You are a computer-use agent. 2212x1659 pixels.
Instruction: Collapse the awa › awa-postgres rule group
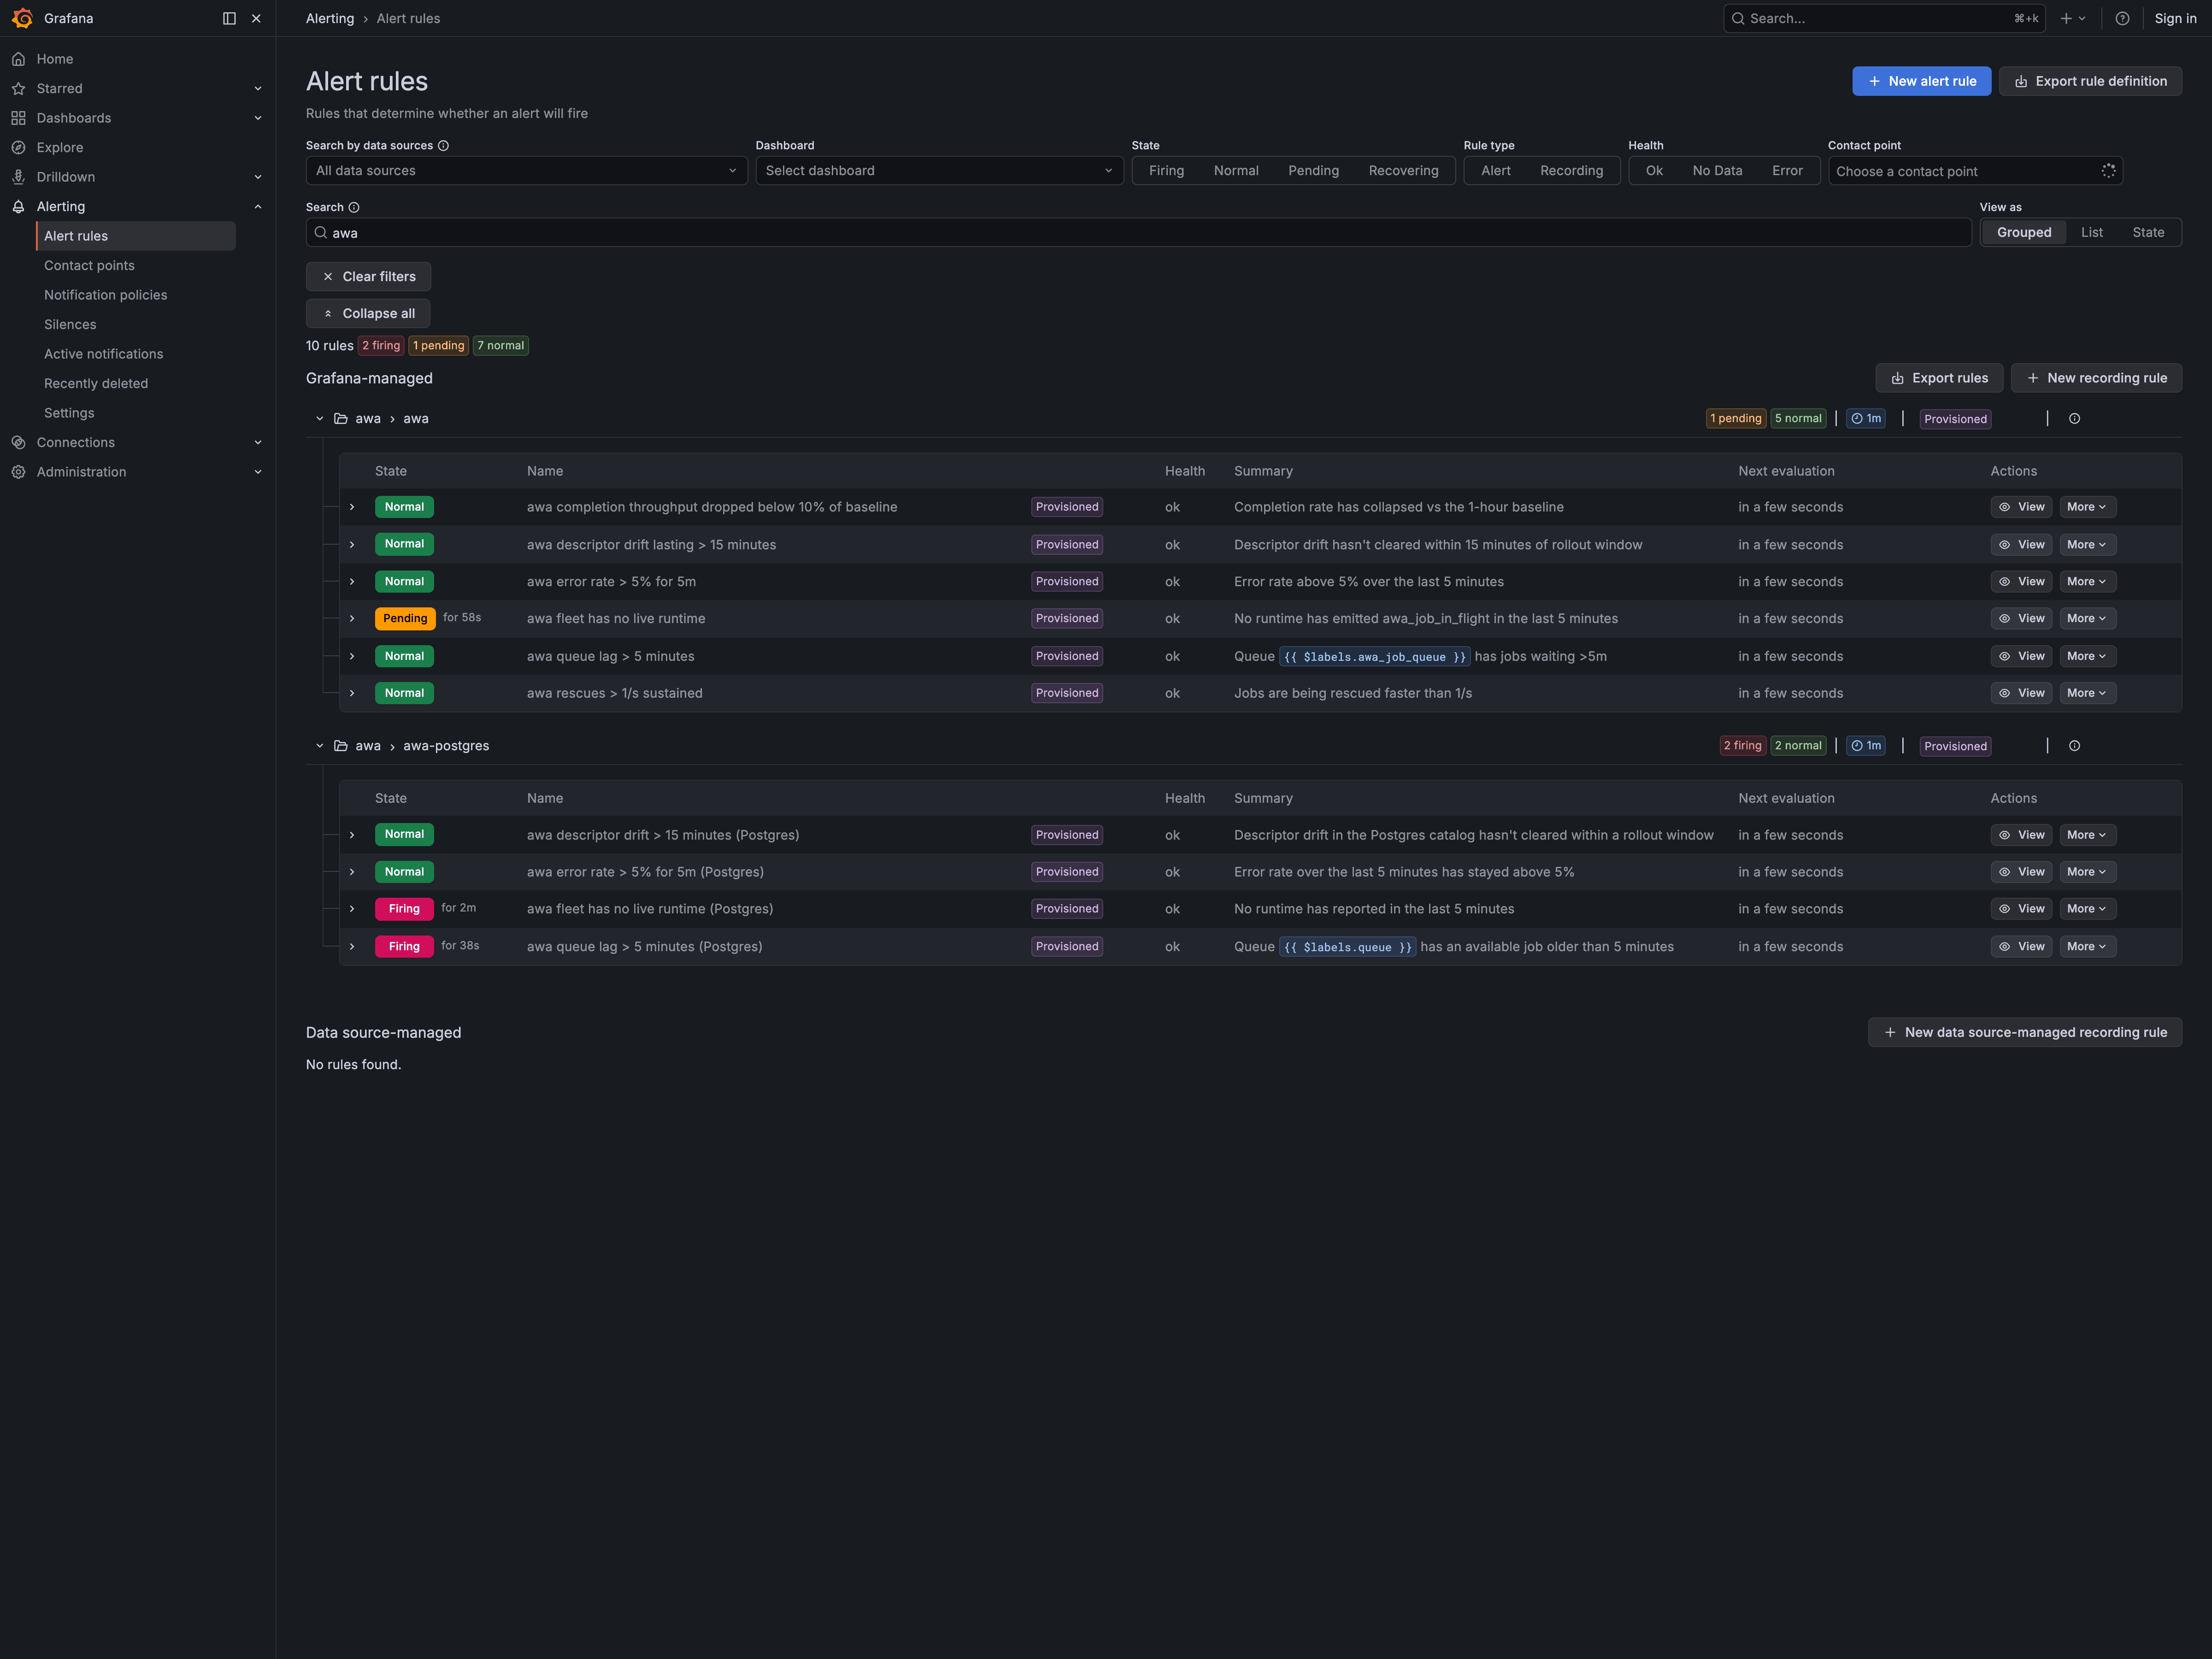pos(319,746)
